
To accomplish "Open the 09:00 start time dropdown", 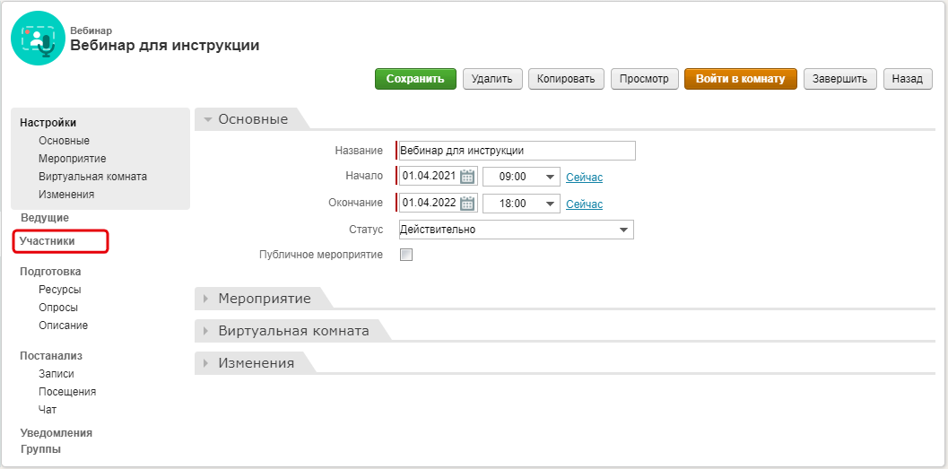I will (x=521, y=177).
